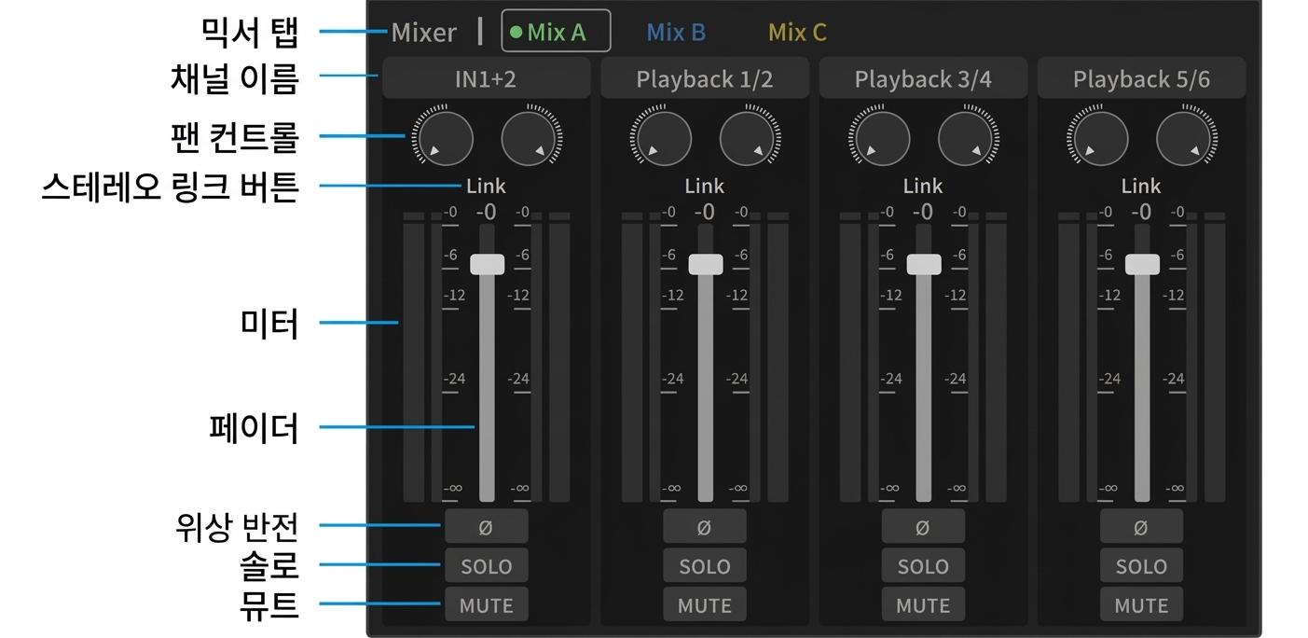This screenshot has height=638, width=1308.
Task: Switch to the Mix B tab
Action: (676, 33)
